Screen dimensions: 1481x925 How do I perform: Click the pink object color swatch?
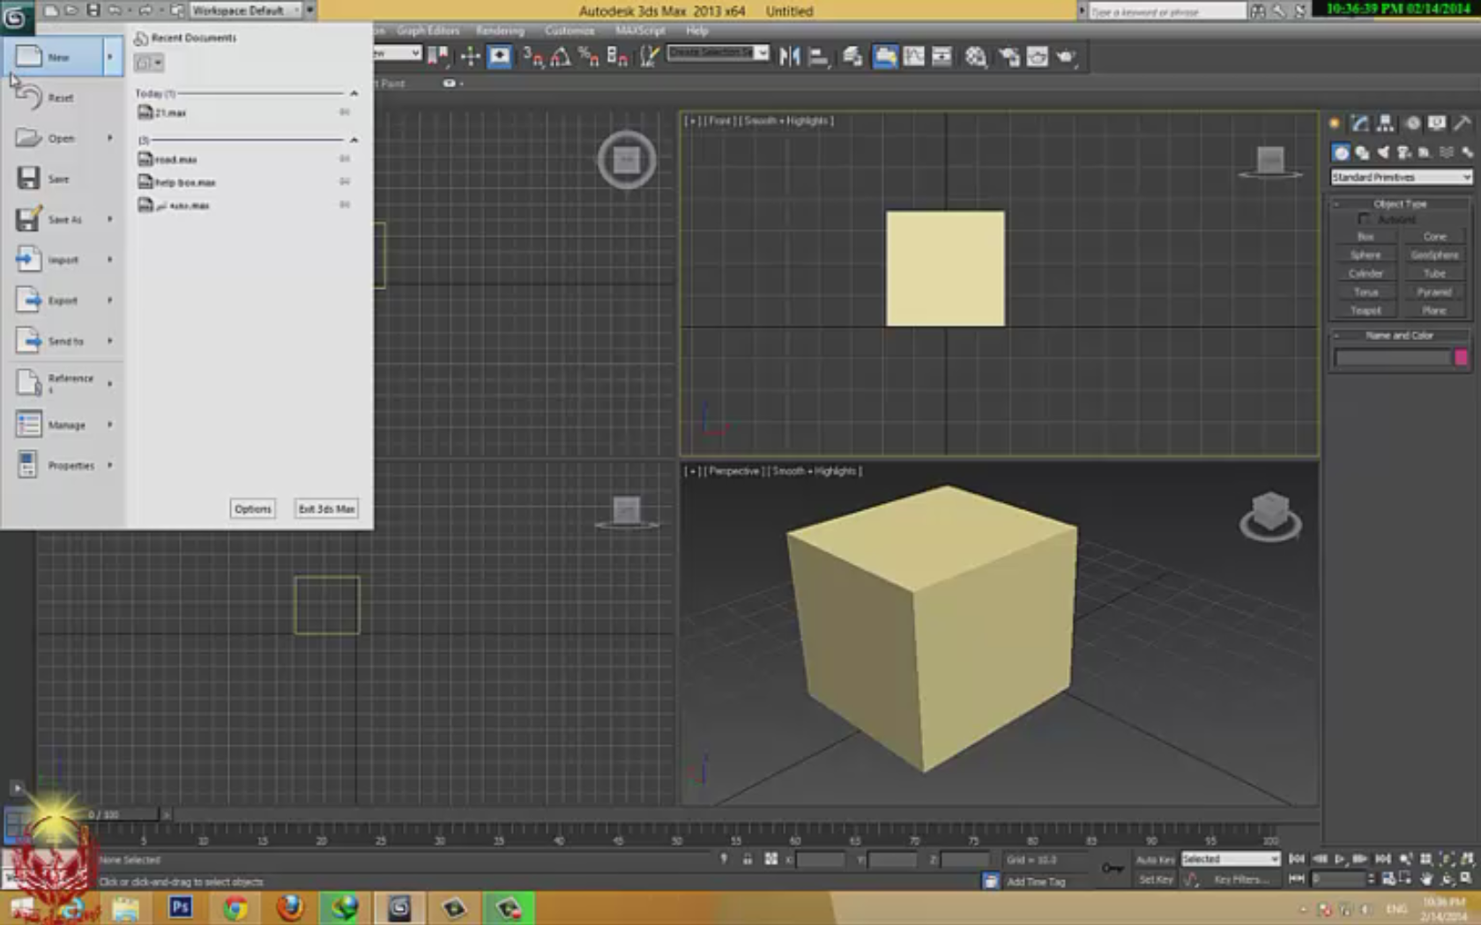coord(1461,357)
